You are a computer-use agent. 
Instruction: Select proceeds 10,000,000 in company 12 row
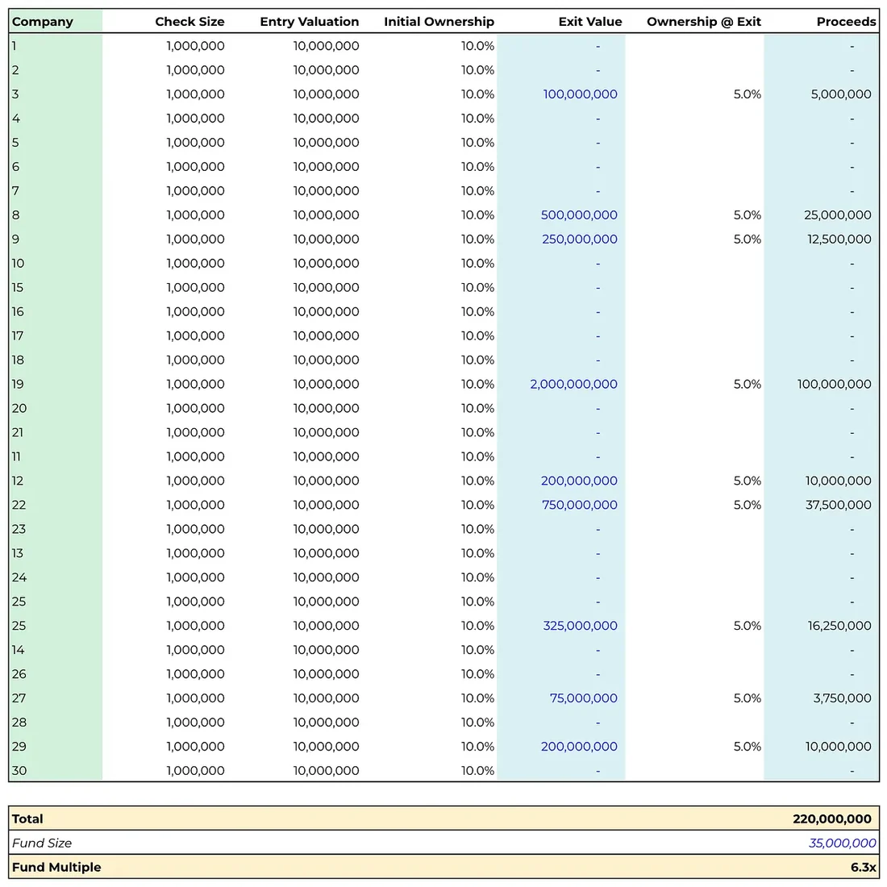838,481
